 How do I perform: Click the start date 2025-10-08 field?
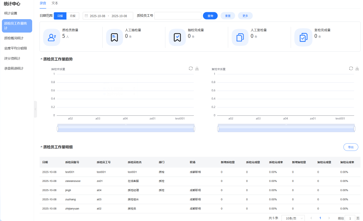pyautogui.click(x=98, y=16)
